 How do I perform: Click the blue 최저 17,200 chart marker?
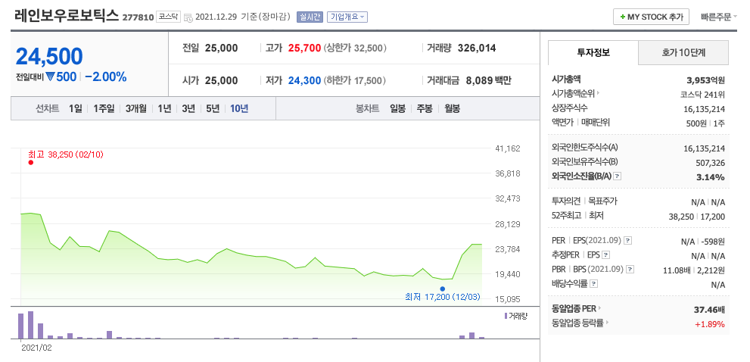point(443,289)
